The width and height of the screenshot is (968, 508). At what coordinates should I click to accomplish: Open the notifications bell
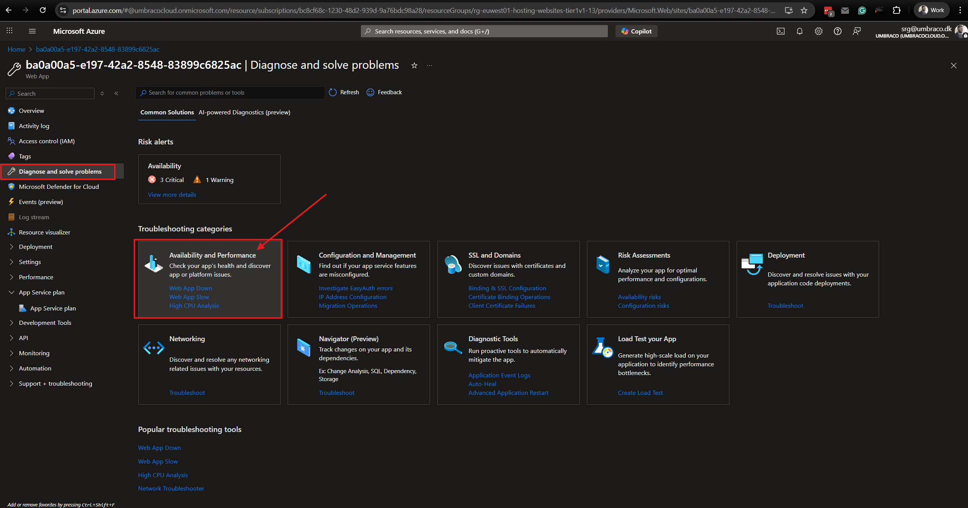click(x=799, y=32)
